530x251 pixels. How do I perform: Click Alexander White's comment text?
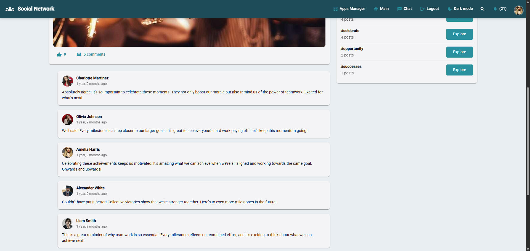[169, 202]
